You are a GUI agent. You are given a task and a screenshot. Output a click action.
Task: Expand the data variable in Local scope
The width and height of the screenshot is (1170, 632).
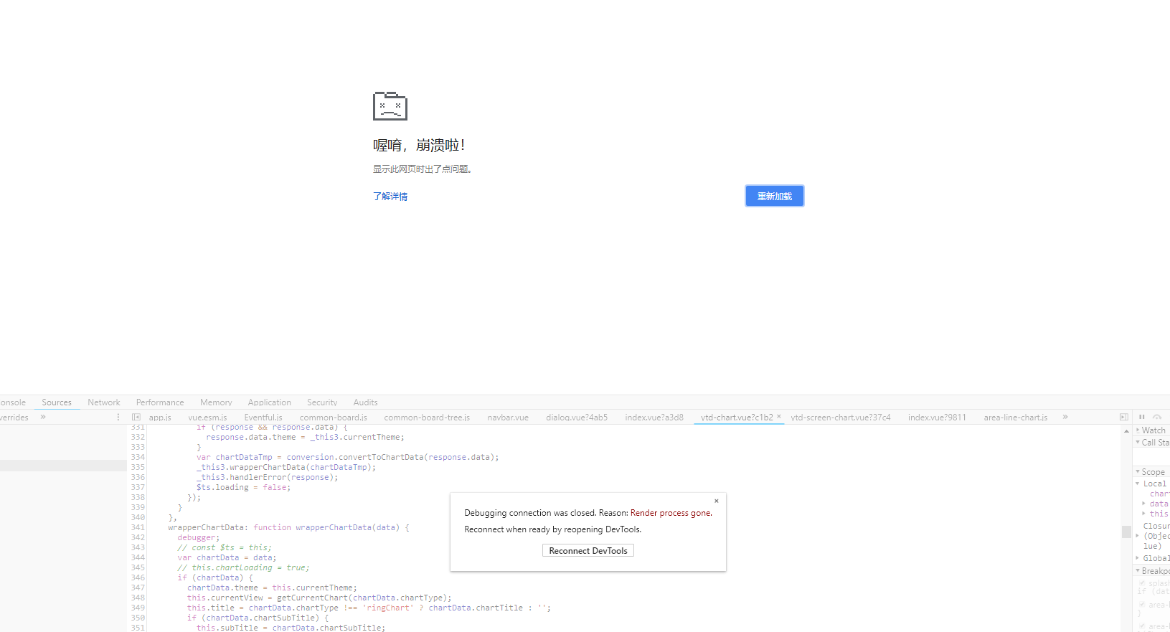[x=1143, y=504]
